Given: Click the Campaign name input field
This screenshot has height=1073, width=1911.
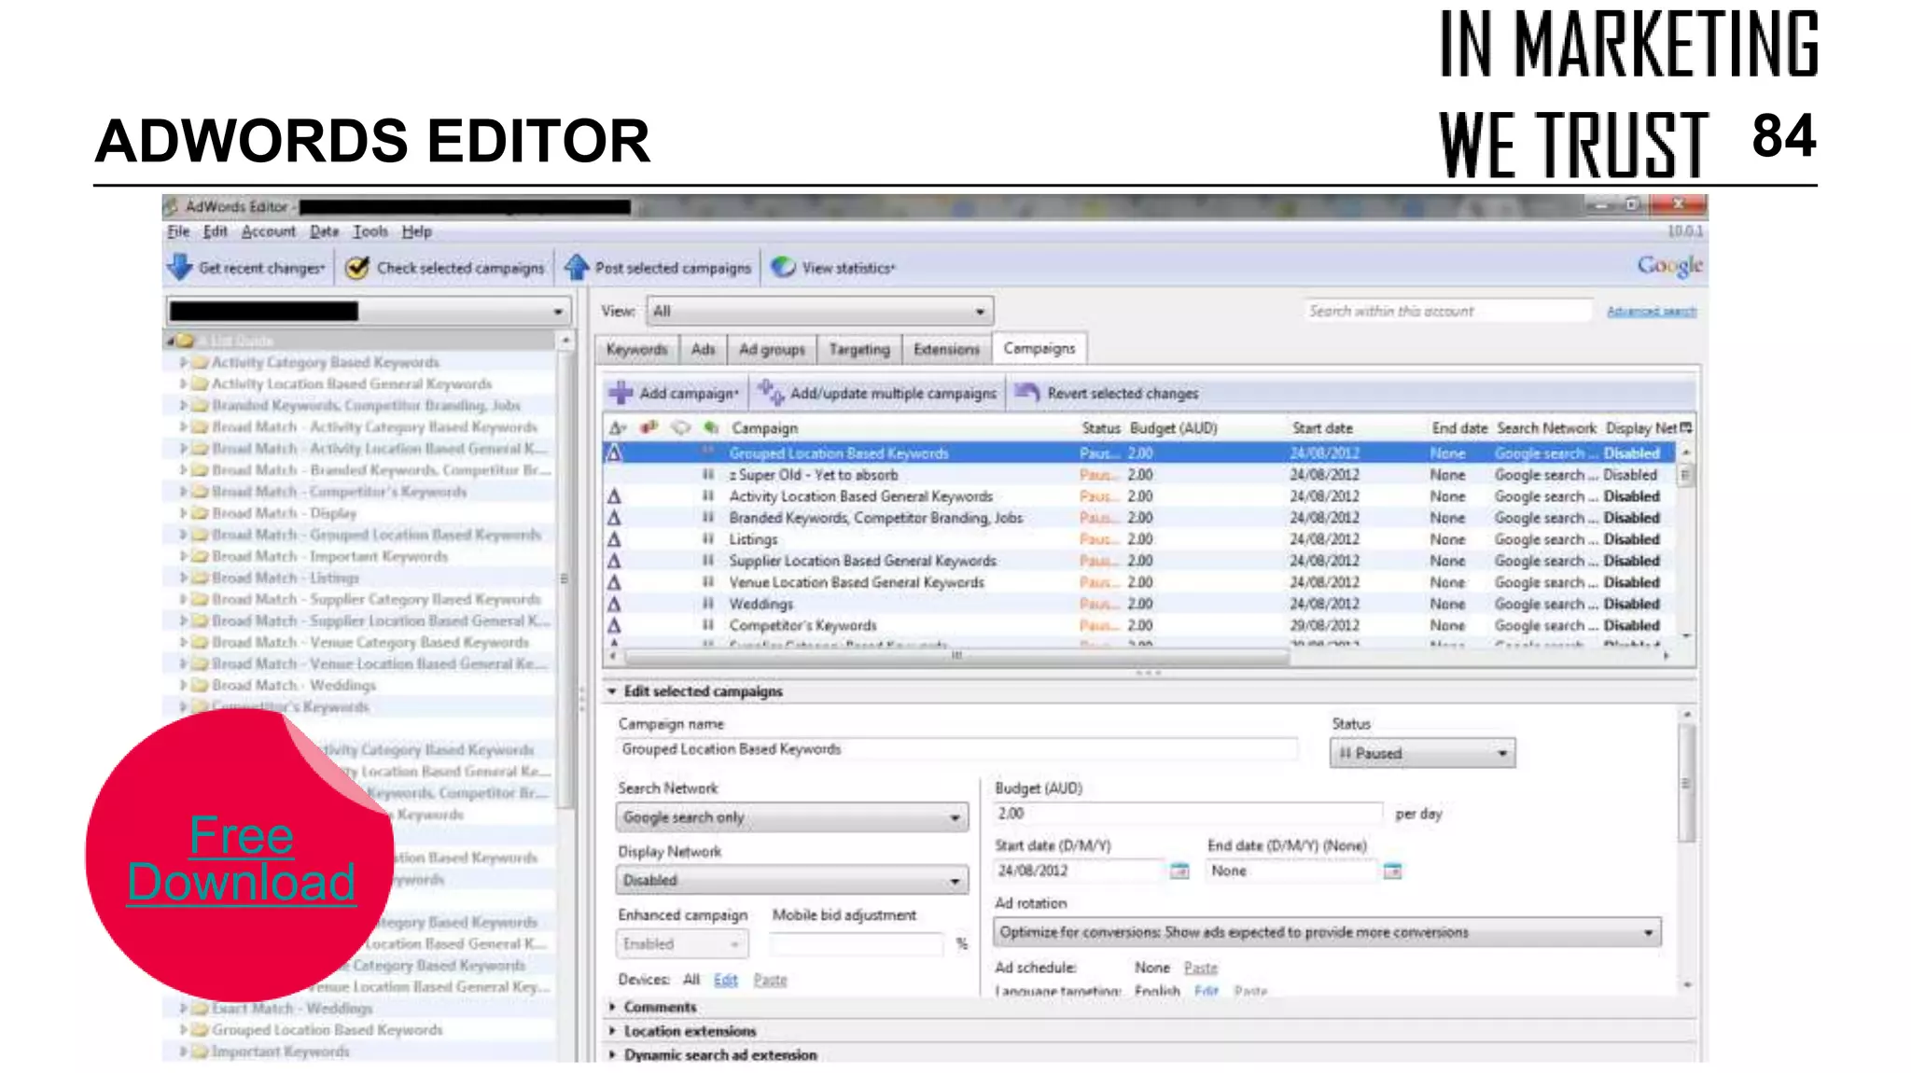Looking at the screenshot, I should (x=956, y=749).
